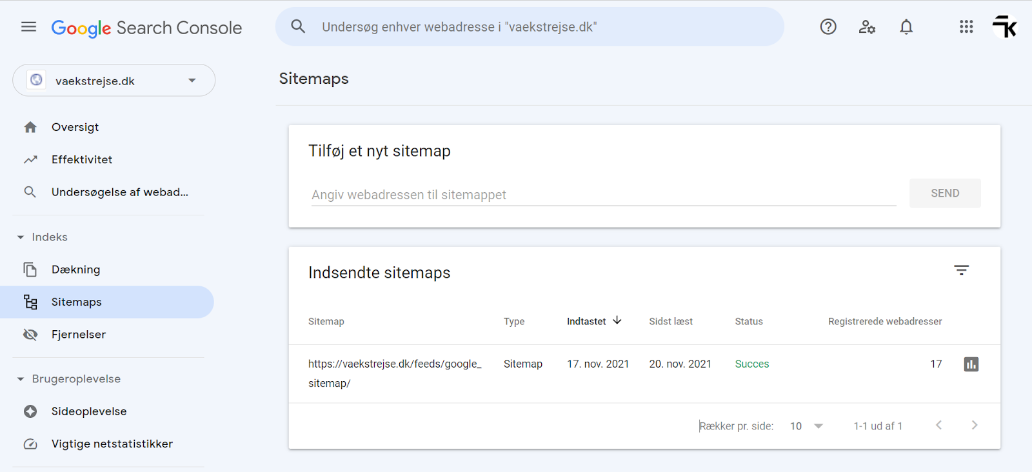1032x472 pixels.
Task: Click the Fjernelser crossed-eye icon
Action: tap(30, 334)
